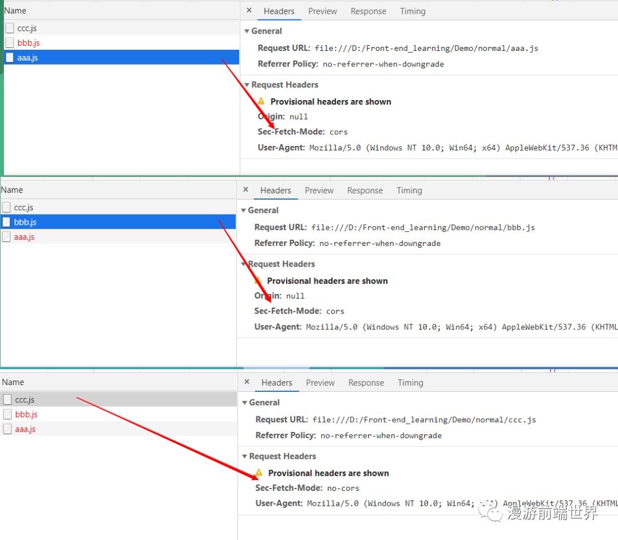Click the 'Origin: null' line in aaa.js details

(x=283, y=117)
